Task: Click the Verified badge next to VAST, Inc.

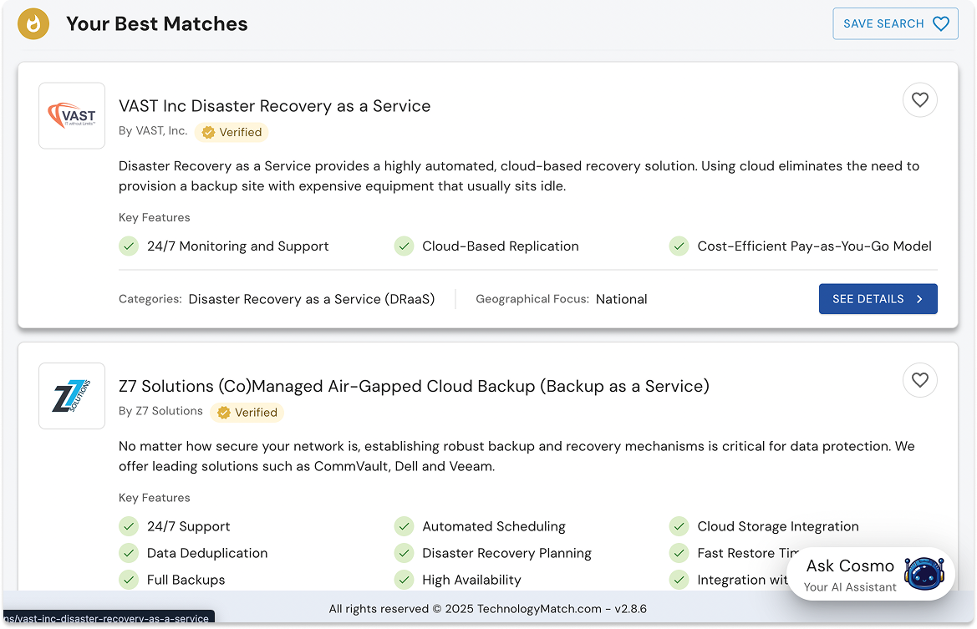Action: click(x=232, y=132)
